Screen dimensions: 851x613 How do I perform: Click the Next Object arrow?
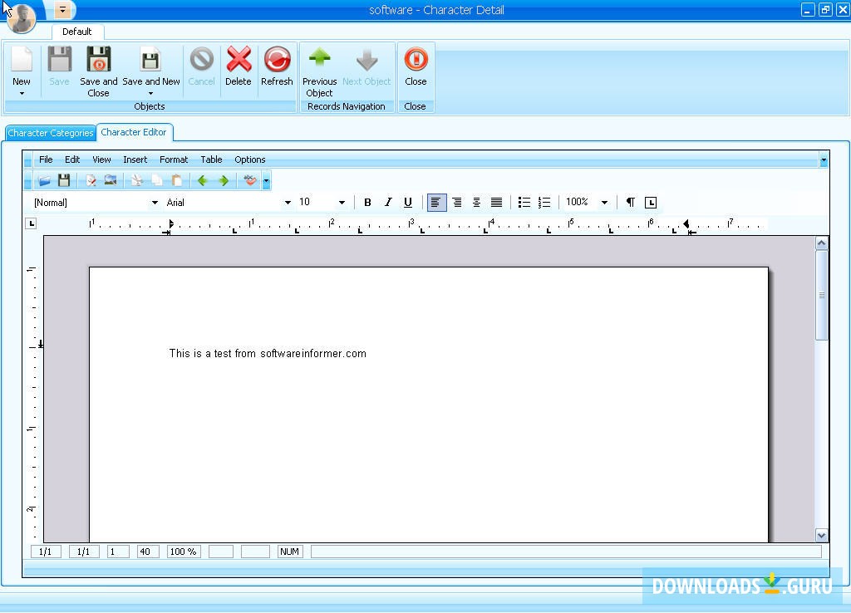point(366,66)
